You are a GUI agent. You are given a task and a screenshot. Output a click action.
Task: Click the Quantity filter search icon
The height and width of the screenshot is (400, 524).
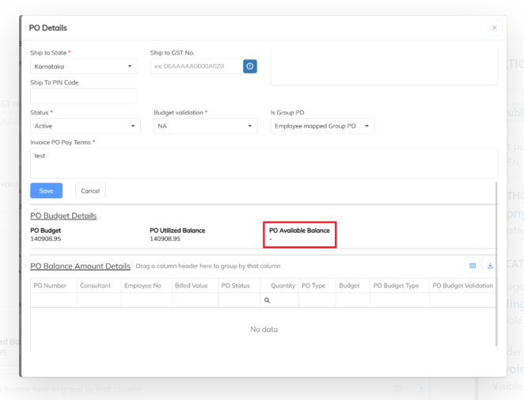tap(267, 300)
